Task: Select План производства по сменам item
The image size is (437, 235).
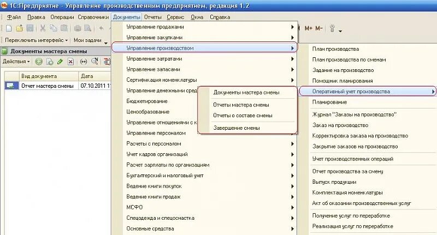Action: pos(349,59)
